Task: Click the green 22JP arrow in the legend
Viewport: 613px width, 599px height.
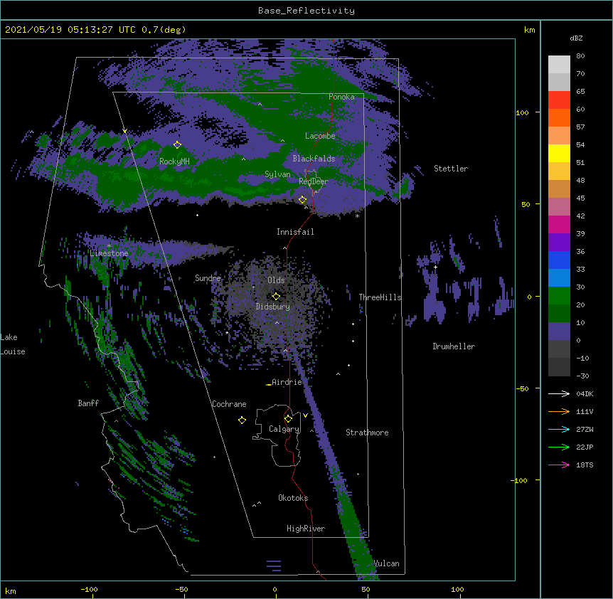Action: pos(559,447)
